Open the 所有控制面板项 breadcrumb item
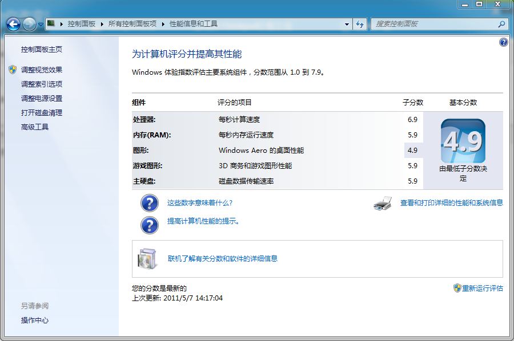 tap(132, 24)
